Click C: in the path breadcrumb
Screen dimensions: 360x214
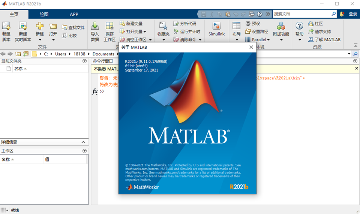46,54
